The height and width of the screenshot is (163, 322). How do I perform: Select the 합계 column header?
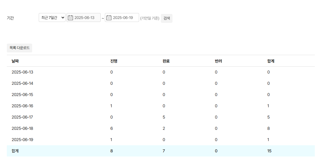(271, 61)
